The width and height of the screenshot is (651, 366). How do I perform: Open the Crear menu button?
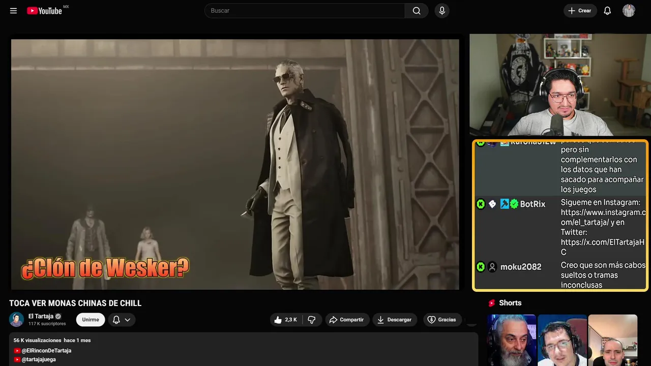point(580,11)
